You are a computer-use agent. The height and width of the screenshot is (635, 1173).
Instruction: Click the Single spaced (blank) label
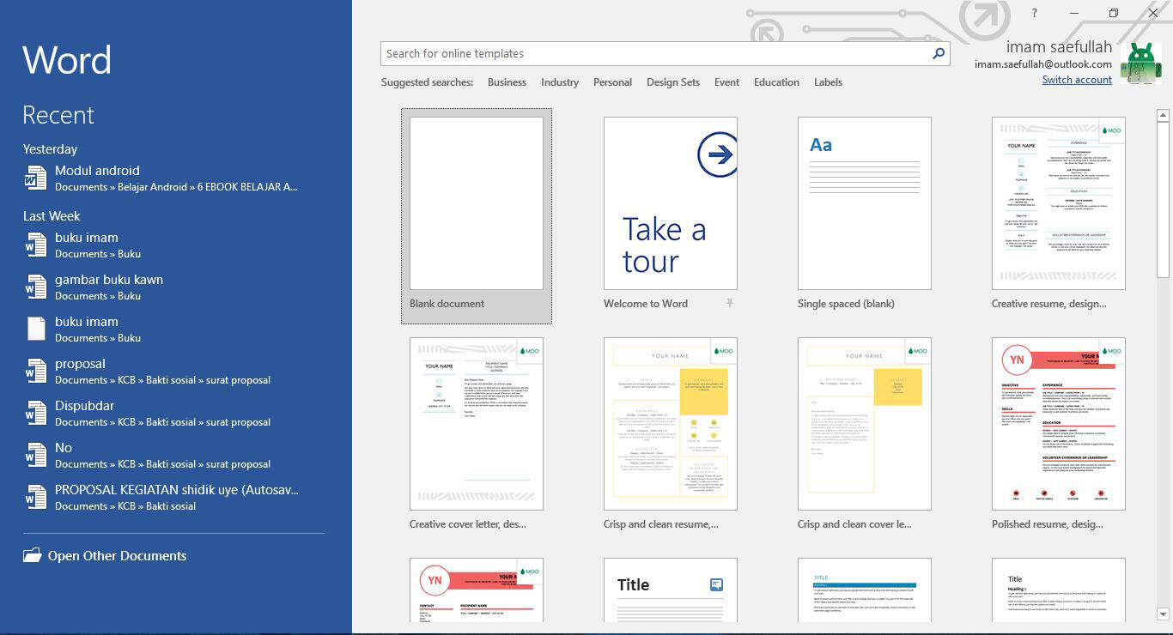(846, 304)
